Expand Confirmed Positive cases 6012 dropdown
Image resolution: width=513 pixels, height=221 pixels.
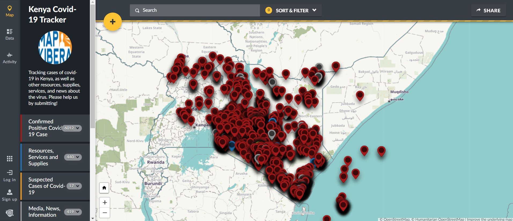coord(72,128)
